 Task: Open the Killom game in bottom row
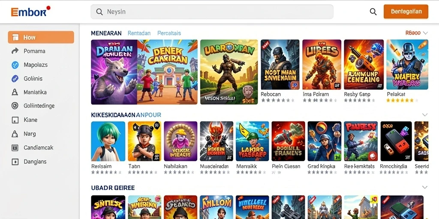pos(216,207)
